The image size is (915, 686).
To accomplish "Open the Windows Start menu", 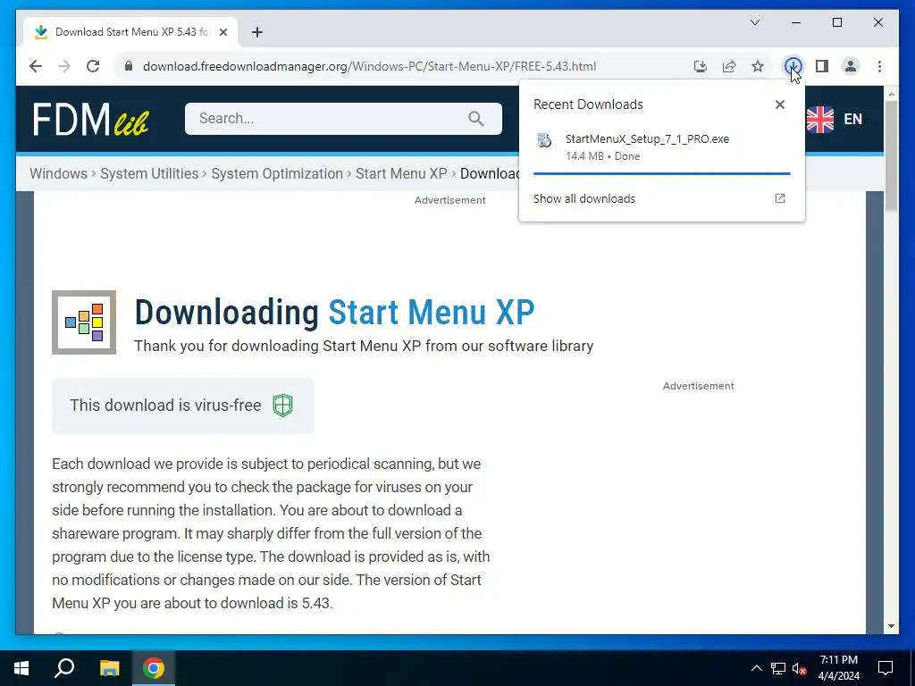I will tap(21, 668).
